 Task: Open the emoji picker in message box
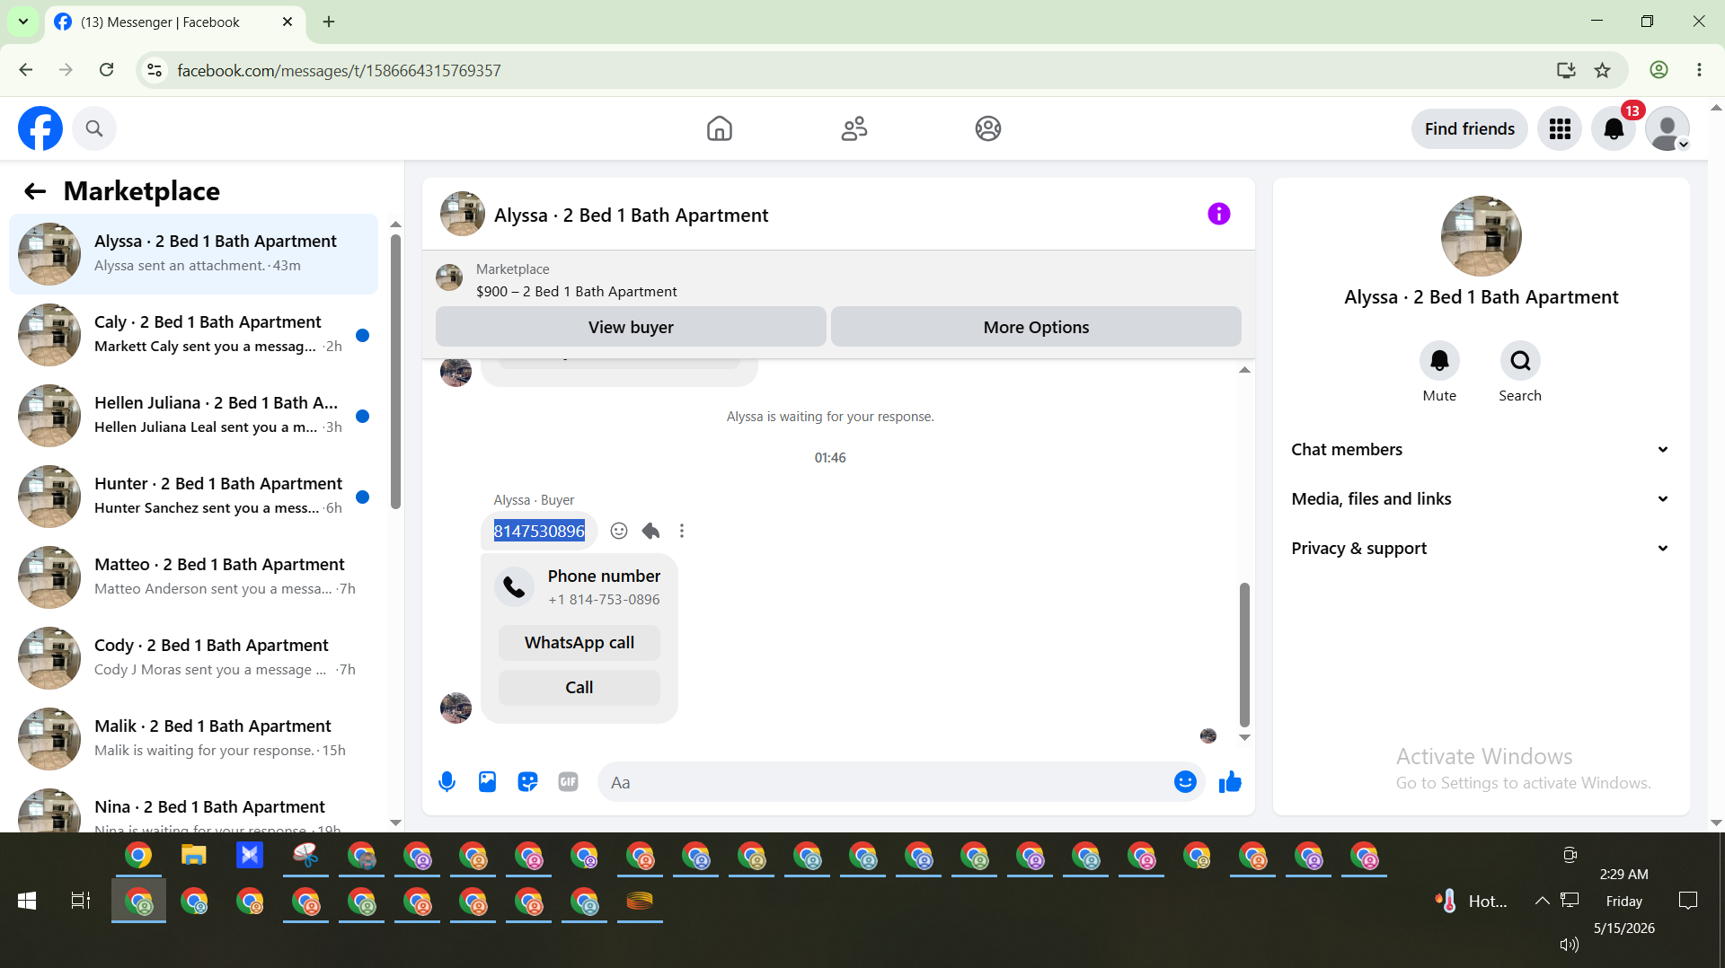pyautogui.click(x=1185, y=782)
